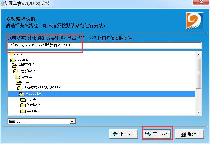This screenshot has width=210, height=144.
Task: Click the 下一步N next button
Action: point(157,134)
